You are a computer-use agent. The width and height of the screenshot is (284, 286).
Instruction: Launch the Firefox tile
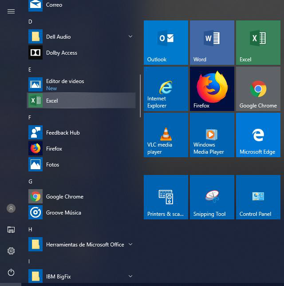click(x=212, y=89)
